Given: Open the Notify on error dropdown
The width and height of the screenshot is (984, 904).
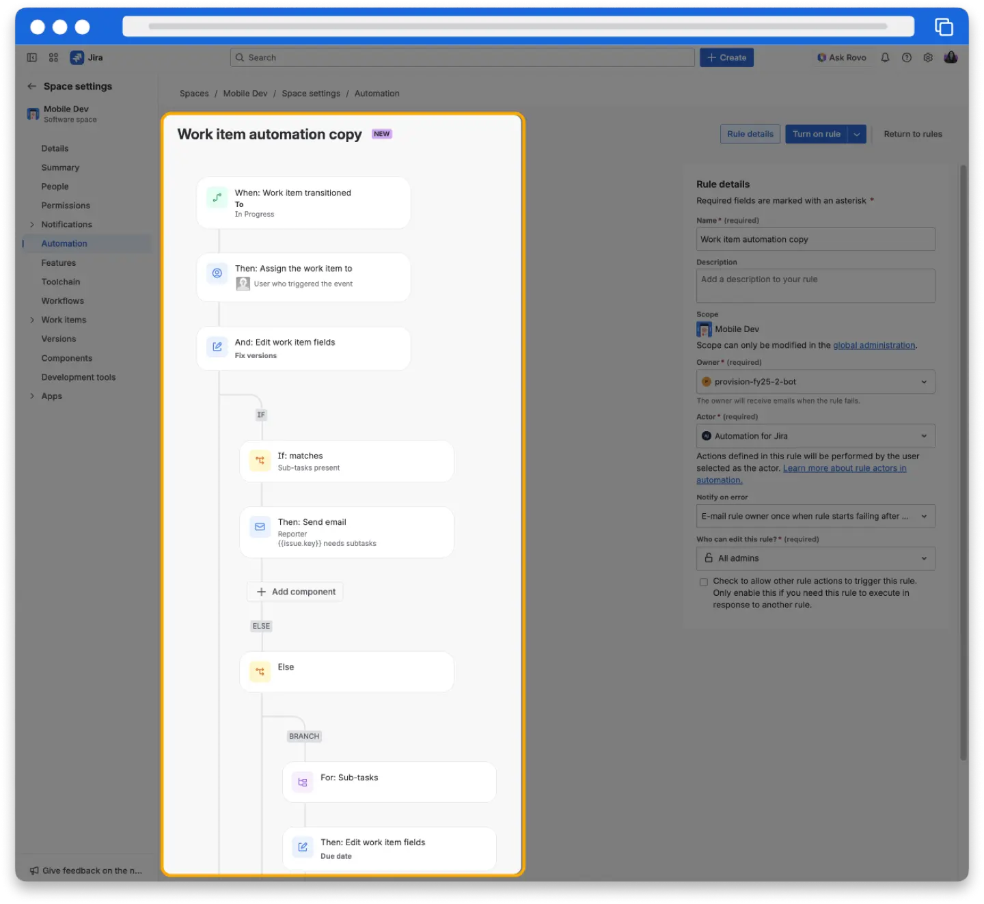Looking at the screenshot, I should (815, 517).
